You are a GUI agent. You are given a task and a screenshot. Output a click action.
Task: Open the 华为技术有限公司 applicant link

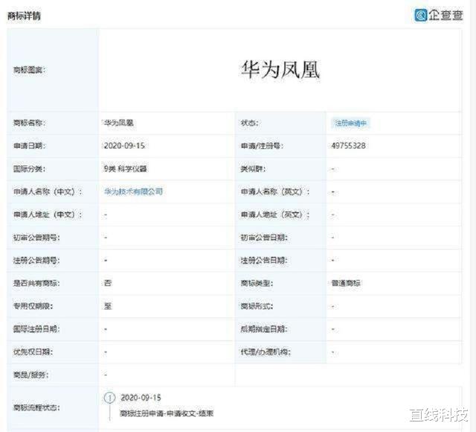[x=133, y=191]
